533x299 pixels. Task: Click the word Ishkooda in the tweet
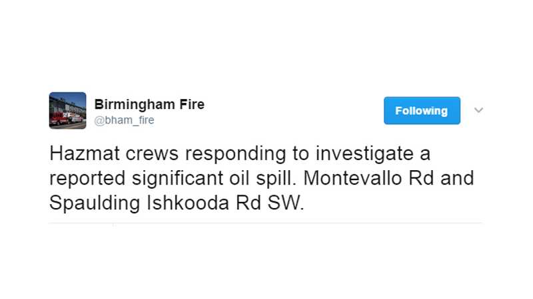point(188,203)
